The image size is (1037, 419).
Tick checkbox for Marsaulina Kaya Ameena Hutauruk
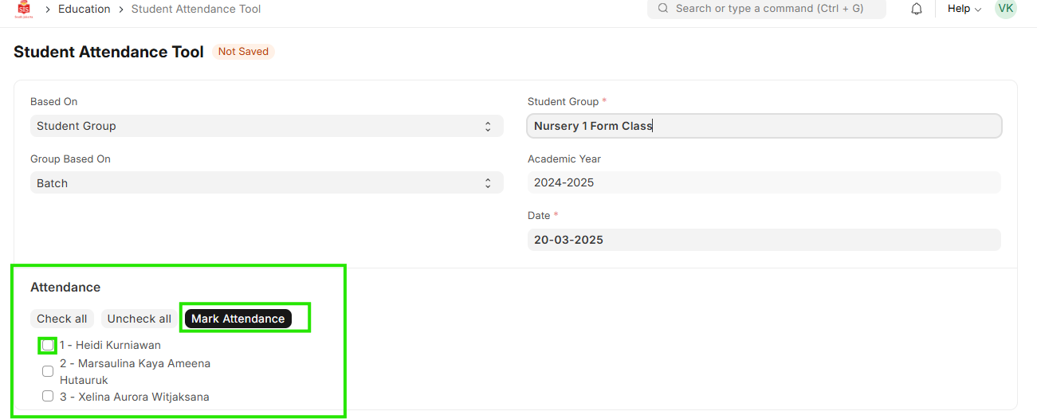(48, 371)
